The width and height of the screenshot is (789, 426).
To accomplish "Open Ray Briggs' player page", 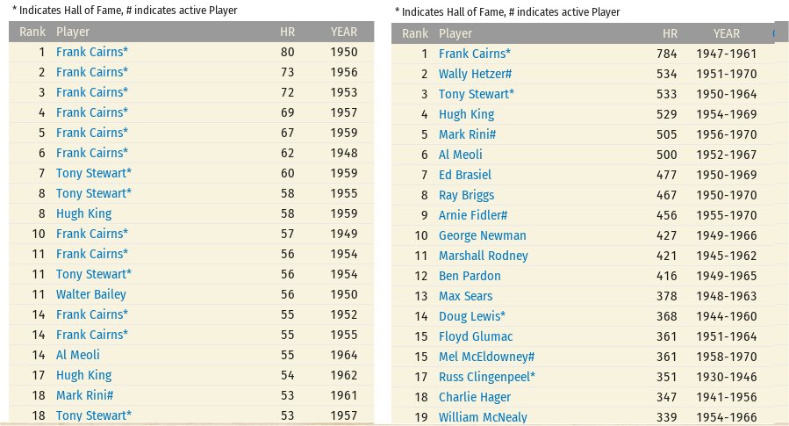I will [466, 195].
